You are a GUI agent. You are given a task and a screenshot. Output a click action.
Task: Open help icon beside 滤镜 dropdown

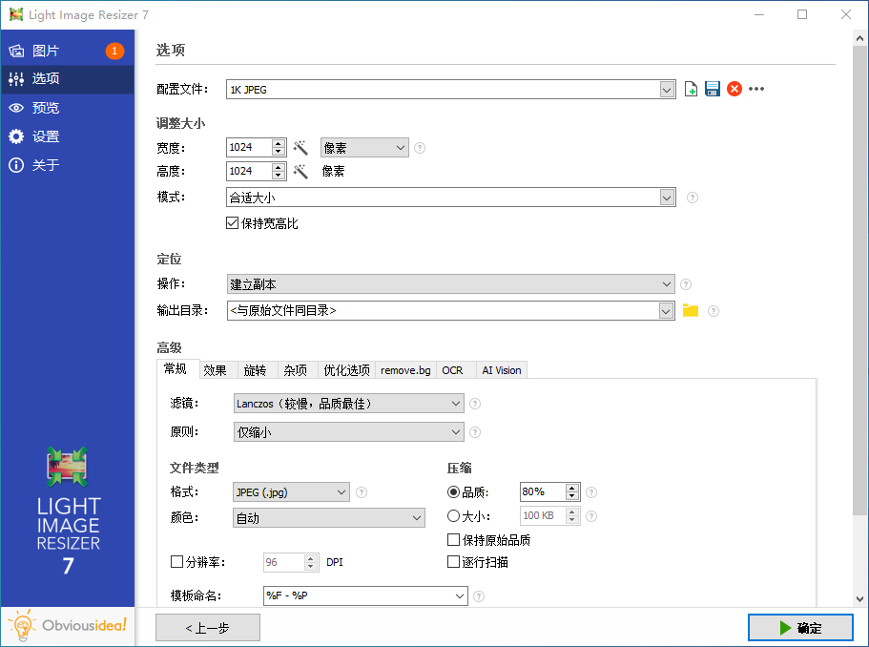click(x=475, y=404)
